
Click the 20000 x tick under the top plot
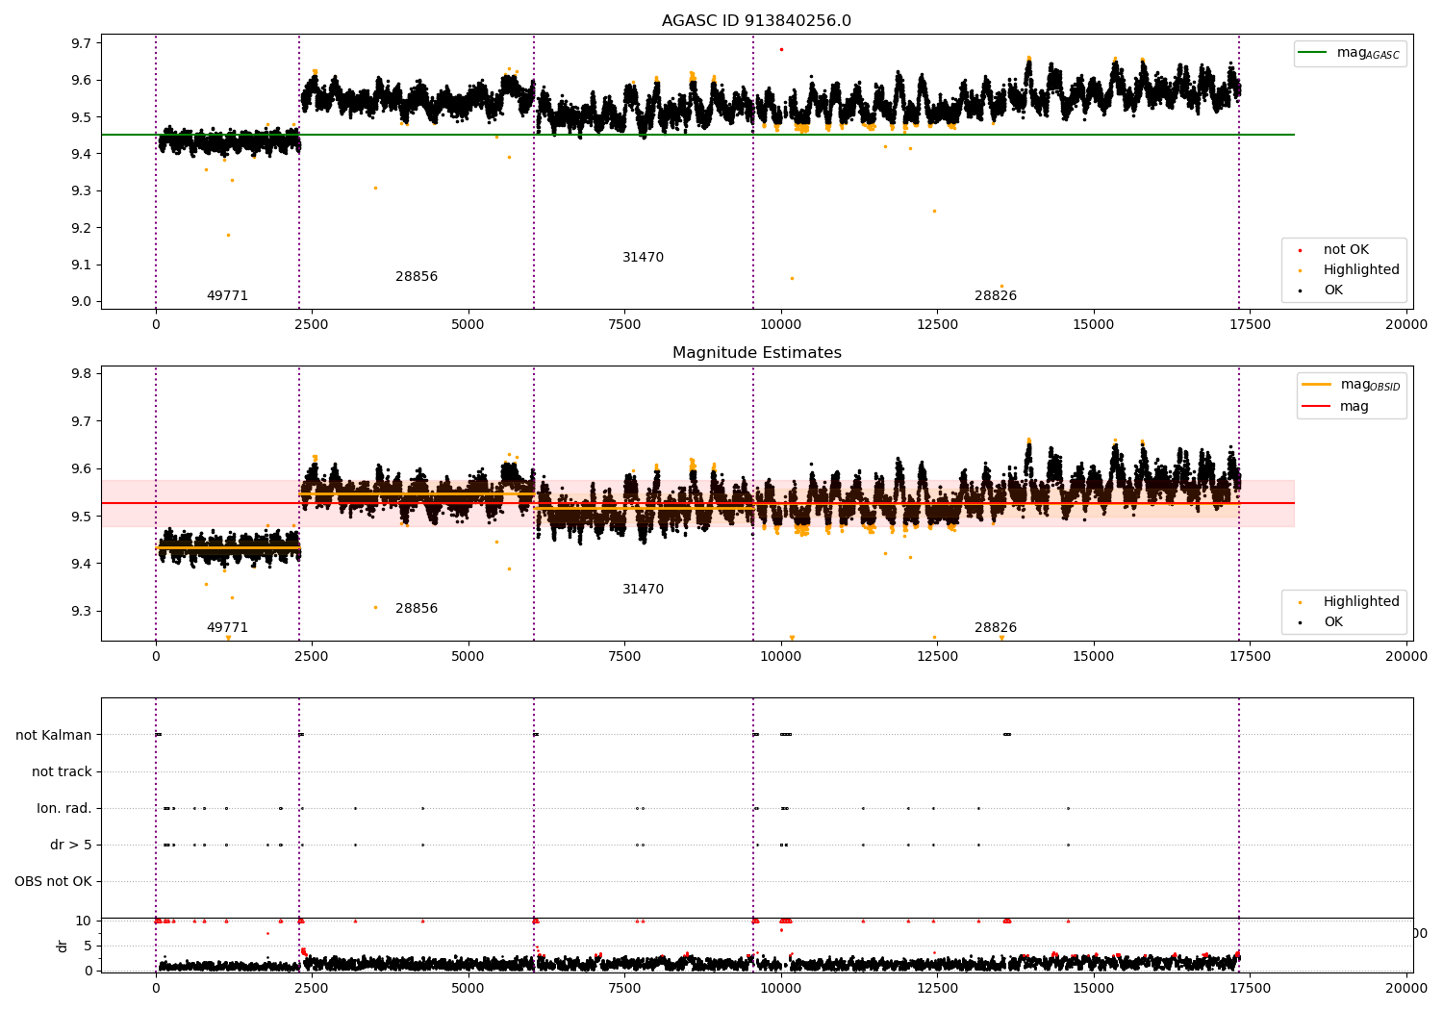click(1406, 325)
